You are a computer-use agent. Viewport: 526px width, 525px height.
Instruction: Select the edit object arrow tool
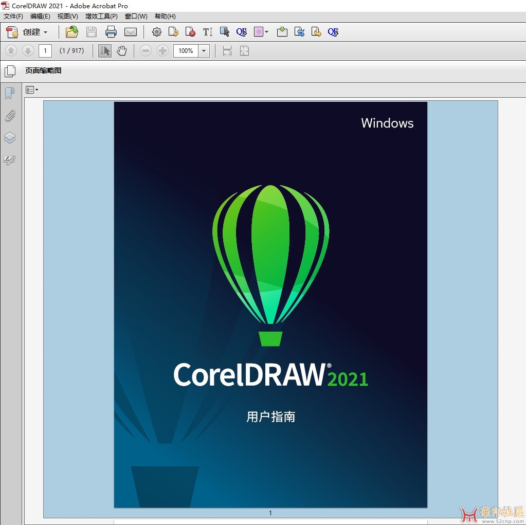224,32
